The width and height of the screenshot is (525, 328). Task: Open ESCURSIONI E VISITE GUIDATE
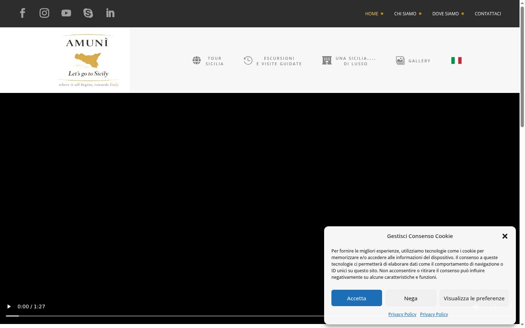pyautogui.click(x=279, y=61)
